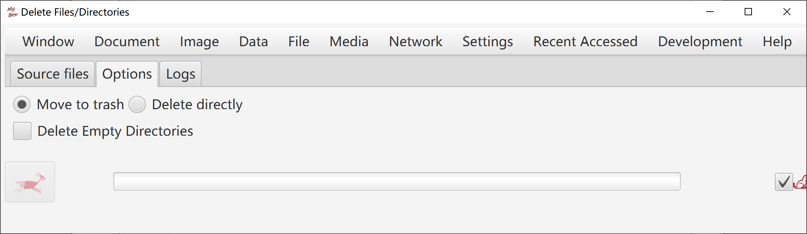Image resolution: width=807 pixels, height=234 pixels.
Task: Click the red running deer start button
Action: pyautogui.click(x=30, y=182)
